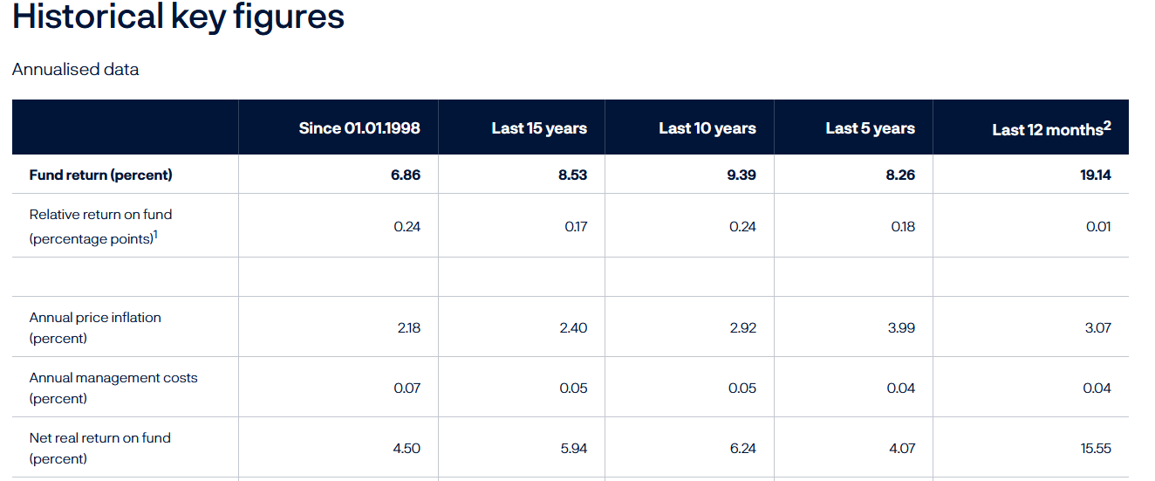
Task: Select the Last 10 years column header
Action: point(707,128)
